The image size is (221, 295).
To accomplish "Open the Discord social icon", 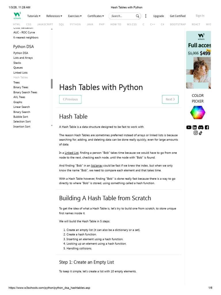I will [201, 127].
